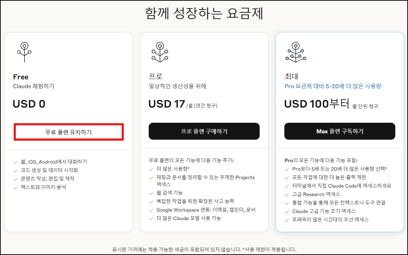The image size is (408, 255).
Task: Click the Free plan sprout icon
Action: (25, 51)
